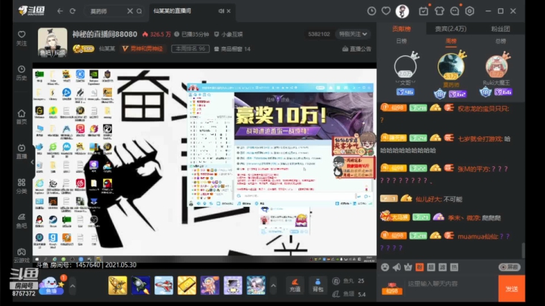Click username muamua仙仙 in chat
This screenshot has height=306, width=545.
point(476,236)
